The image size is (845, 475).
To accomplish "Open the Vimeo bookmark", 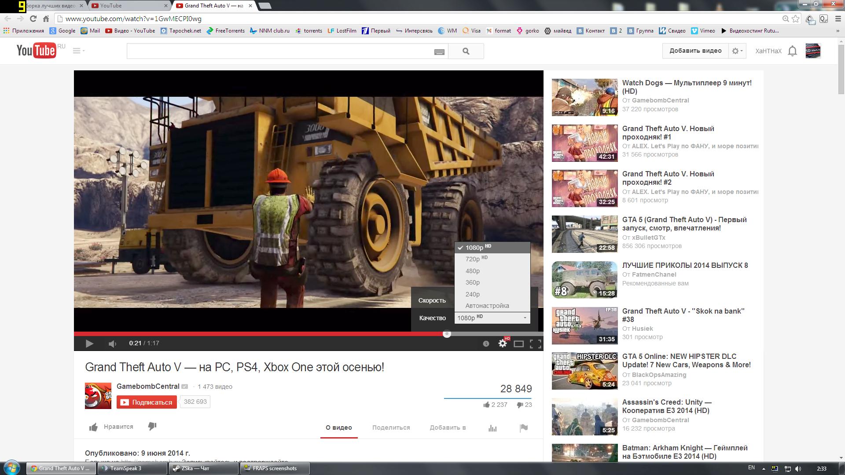I will [x=703, y=31].
